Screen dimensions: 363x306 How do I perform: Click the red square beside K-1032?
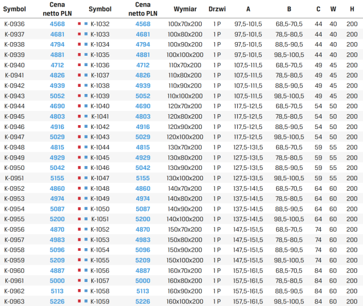click(x=79, y=24)
